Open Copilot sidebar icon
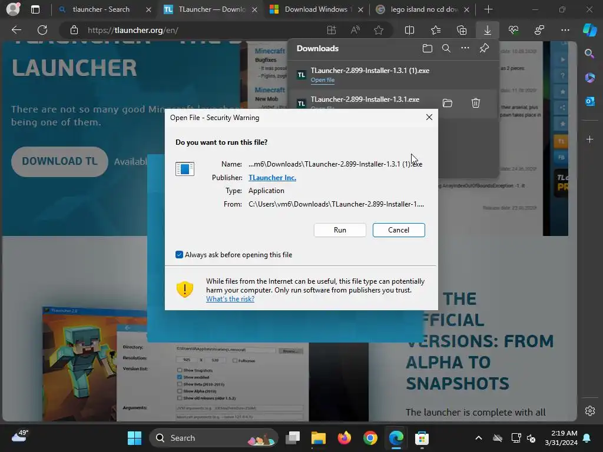Viewport: 603px width, 452px height. point(589,30)
